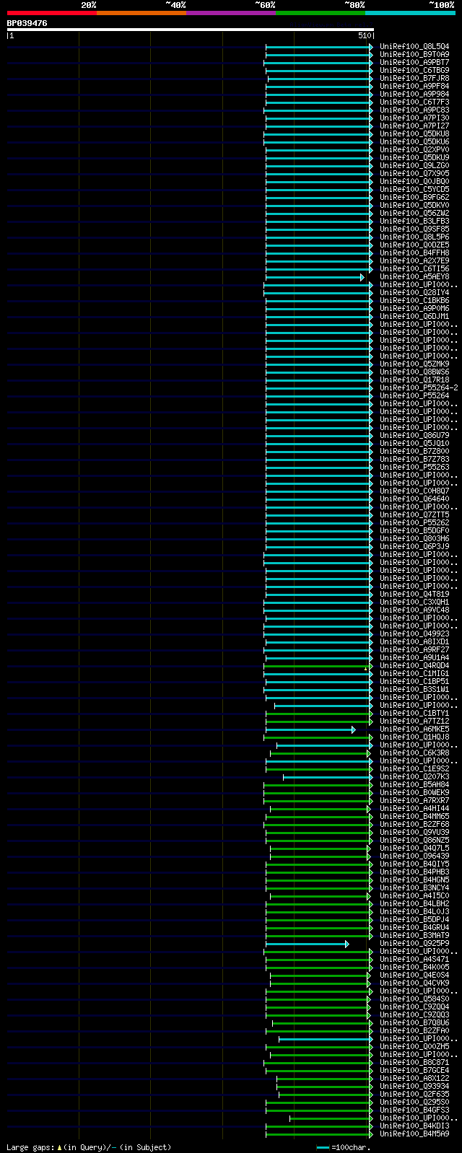
Task: Click the end position label 510
Action: (x=364, y=35)
